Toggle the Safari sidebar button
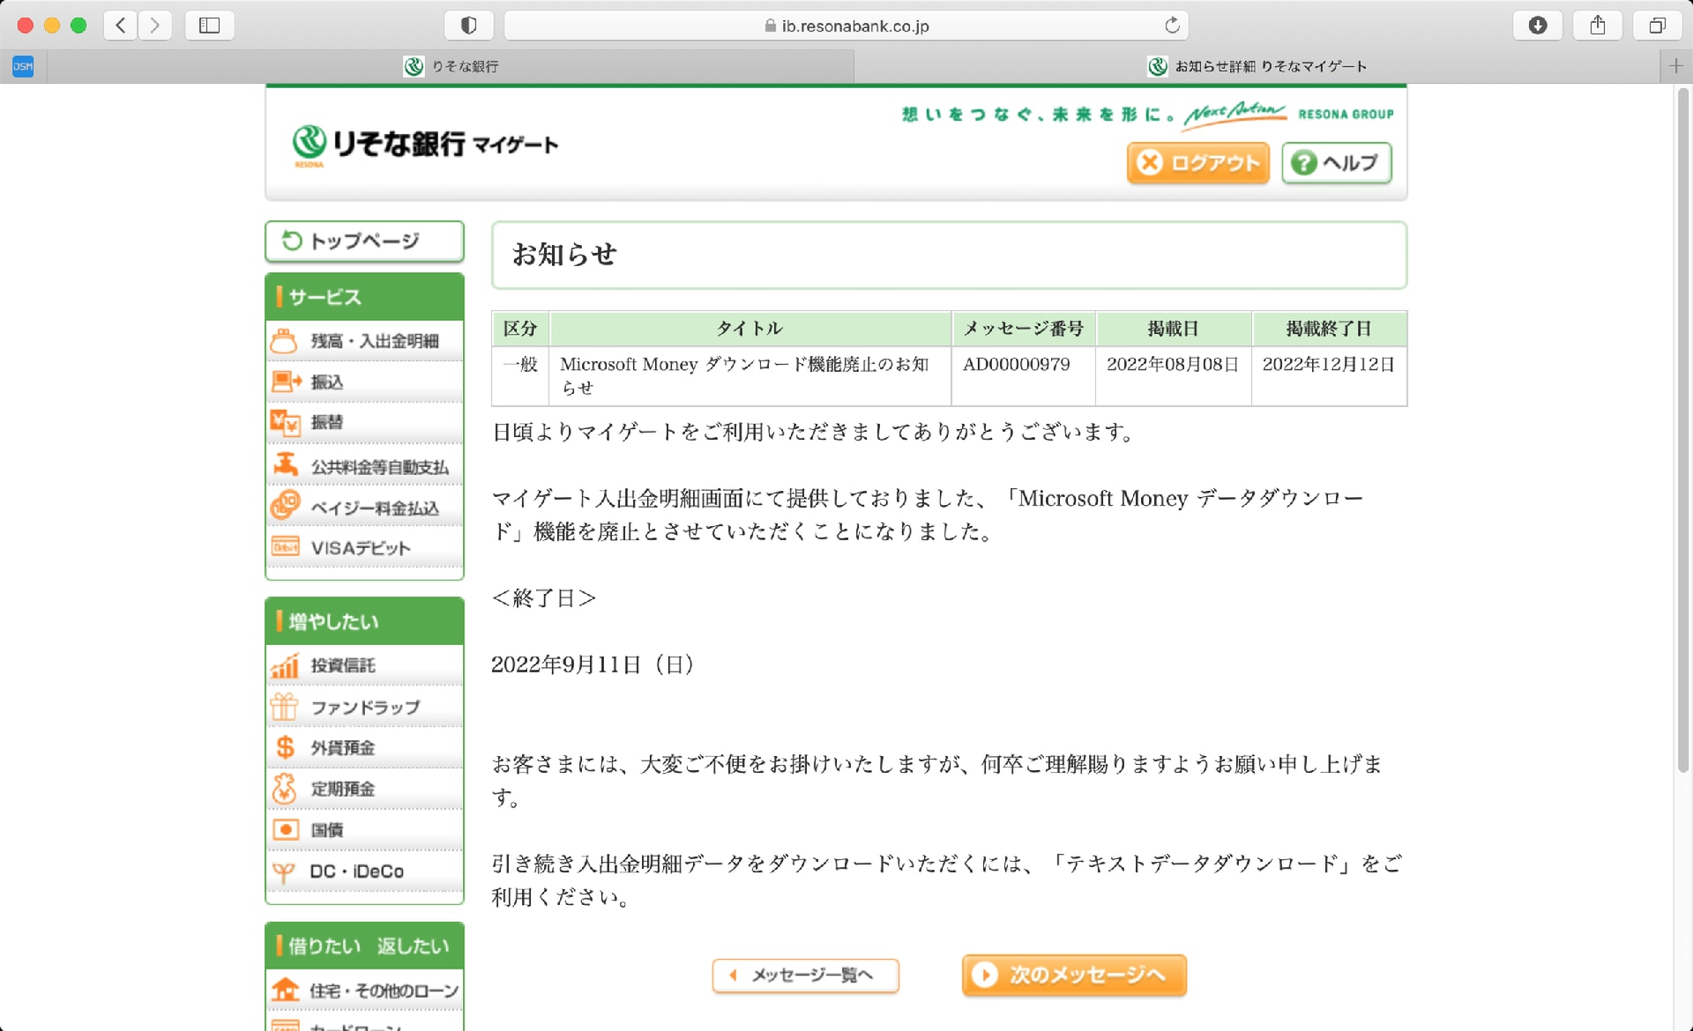 209,25
